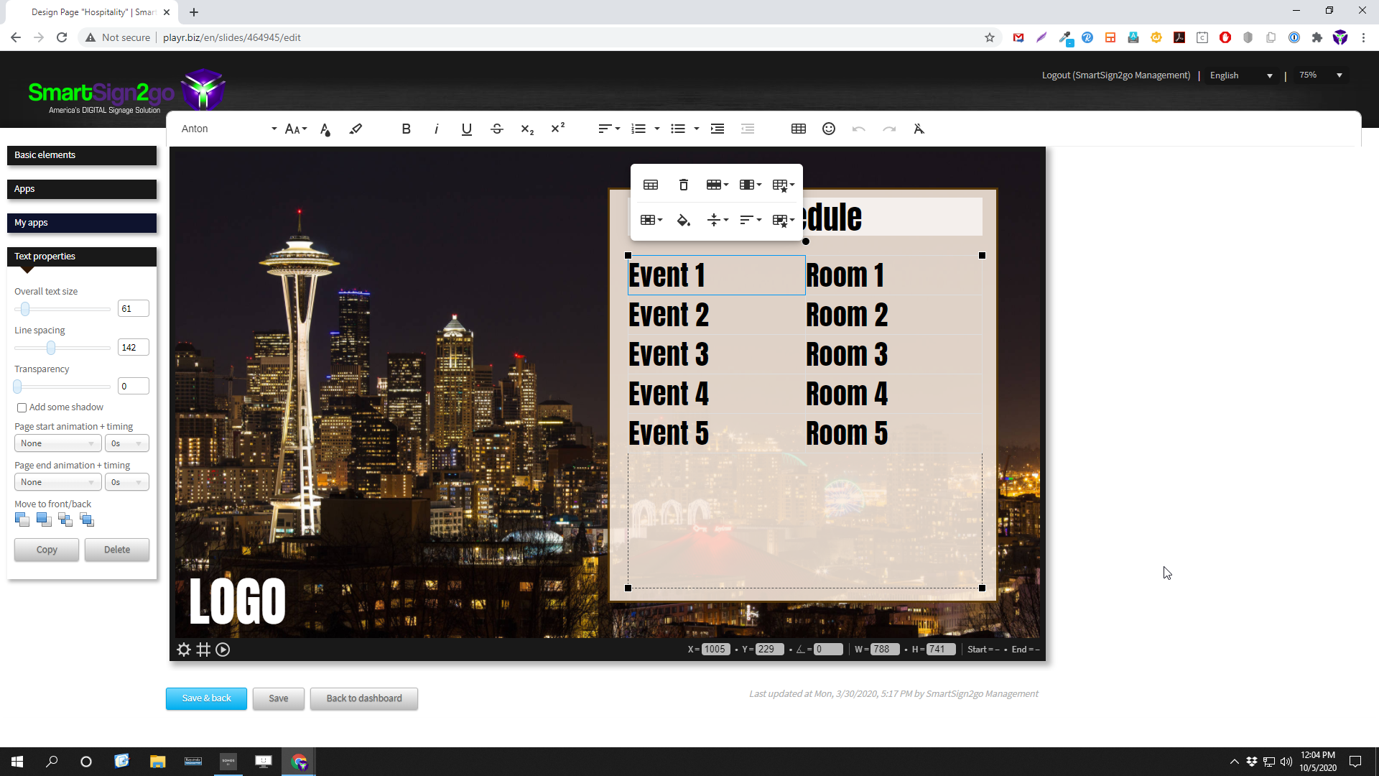Toggle bold text formatting
This screenshot has height=776, width=1379.
(x=406, y=129)
